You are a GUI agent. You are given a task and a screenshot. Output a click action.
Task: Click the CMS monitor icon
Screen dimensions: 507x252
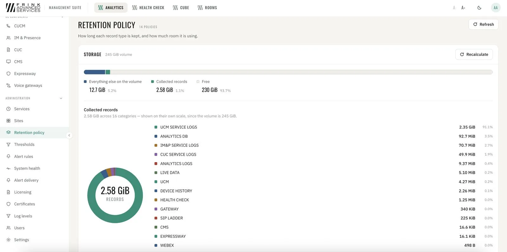pos(9,62)
